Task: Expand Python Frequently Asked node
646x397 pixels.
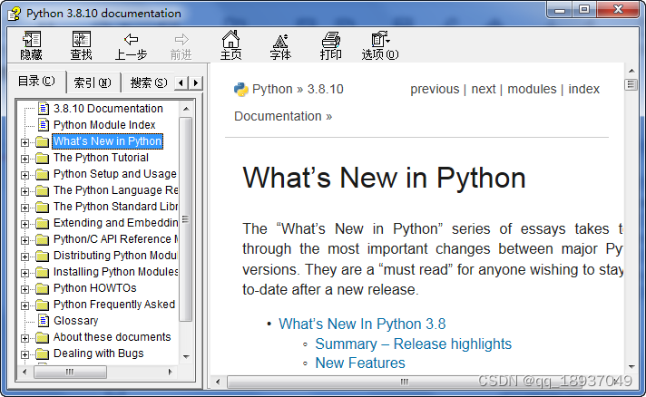Action: tap(25, 305)
